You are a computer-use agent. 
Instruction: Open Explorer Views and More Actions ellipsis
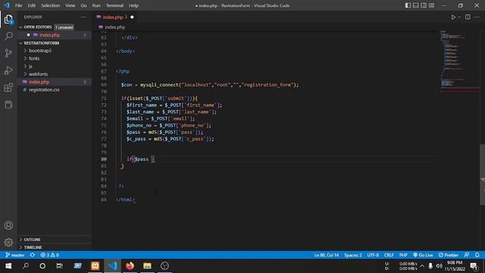[83, 17]
